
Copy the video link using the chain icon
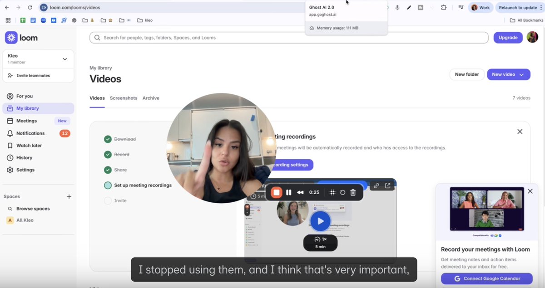(376, 185)
